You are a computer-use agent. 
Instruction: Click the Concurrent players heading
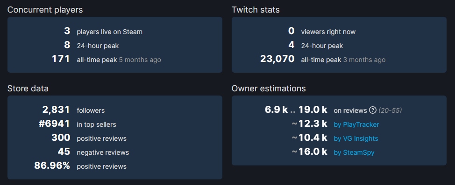click(45, 10)
